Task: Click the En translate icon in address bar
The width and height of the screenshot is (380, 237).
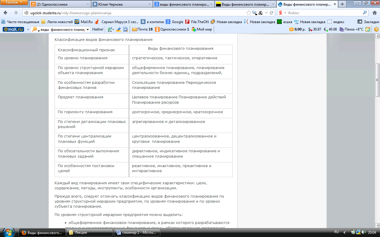Action: click(x=254, y=13)
